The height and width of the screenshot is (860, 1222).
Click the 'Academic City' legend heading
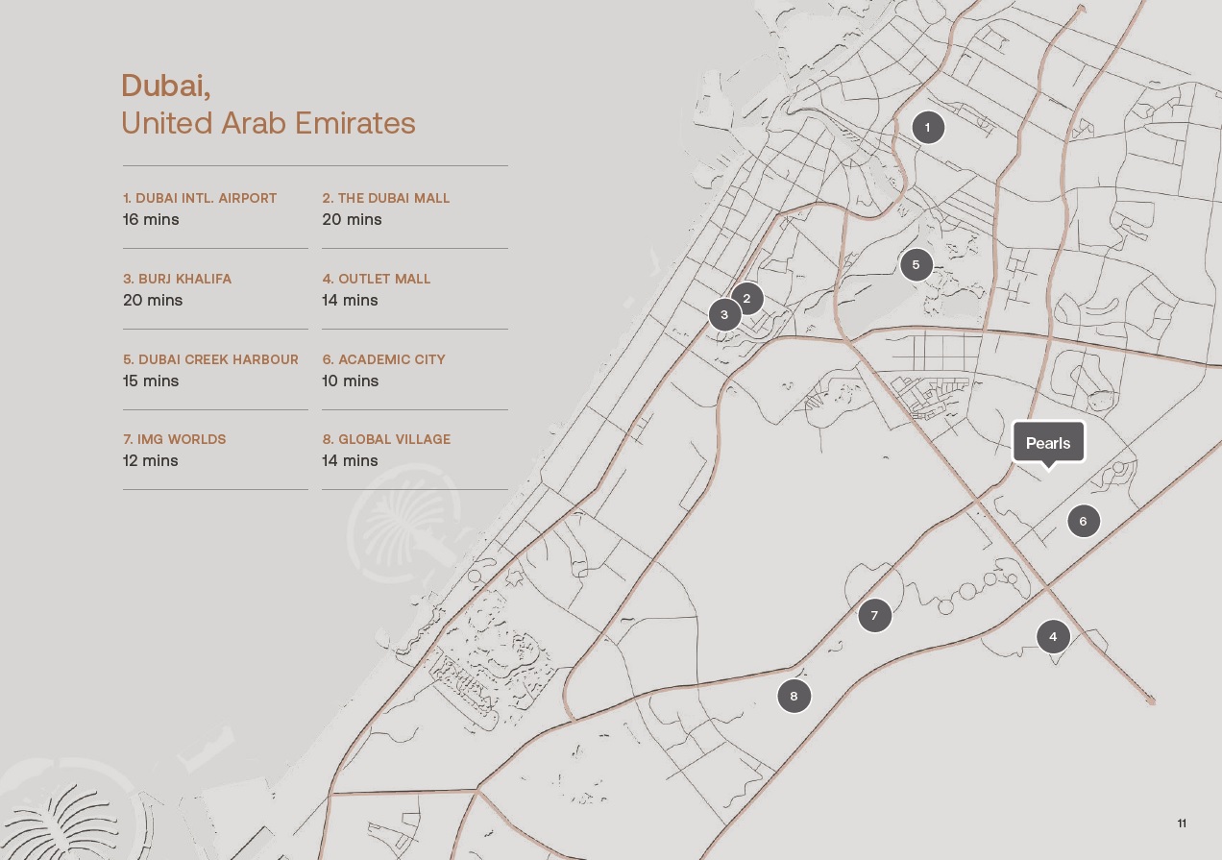(x=383, y=359)
